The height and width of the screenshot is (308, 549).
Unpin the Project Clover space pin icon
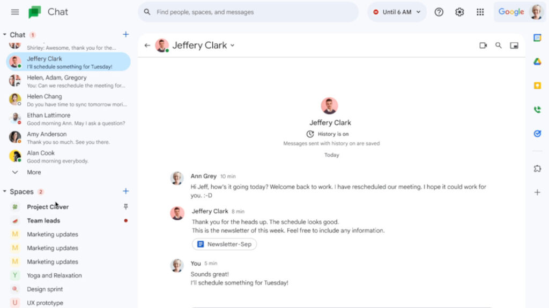[125, 207]
